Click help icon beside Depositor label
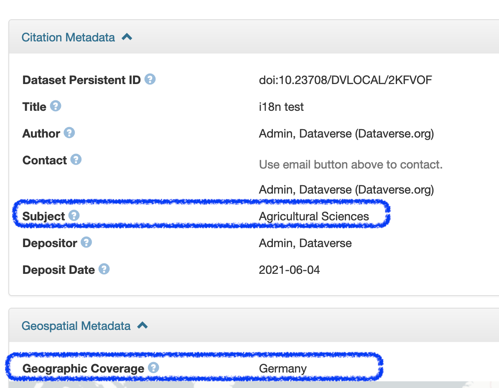499x388 pixels. click(86, 242)
